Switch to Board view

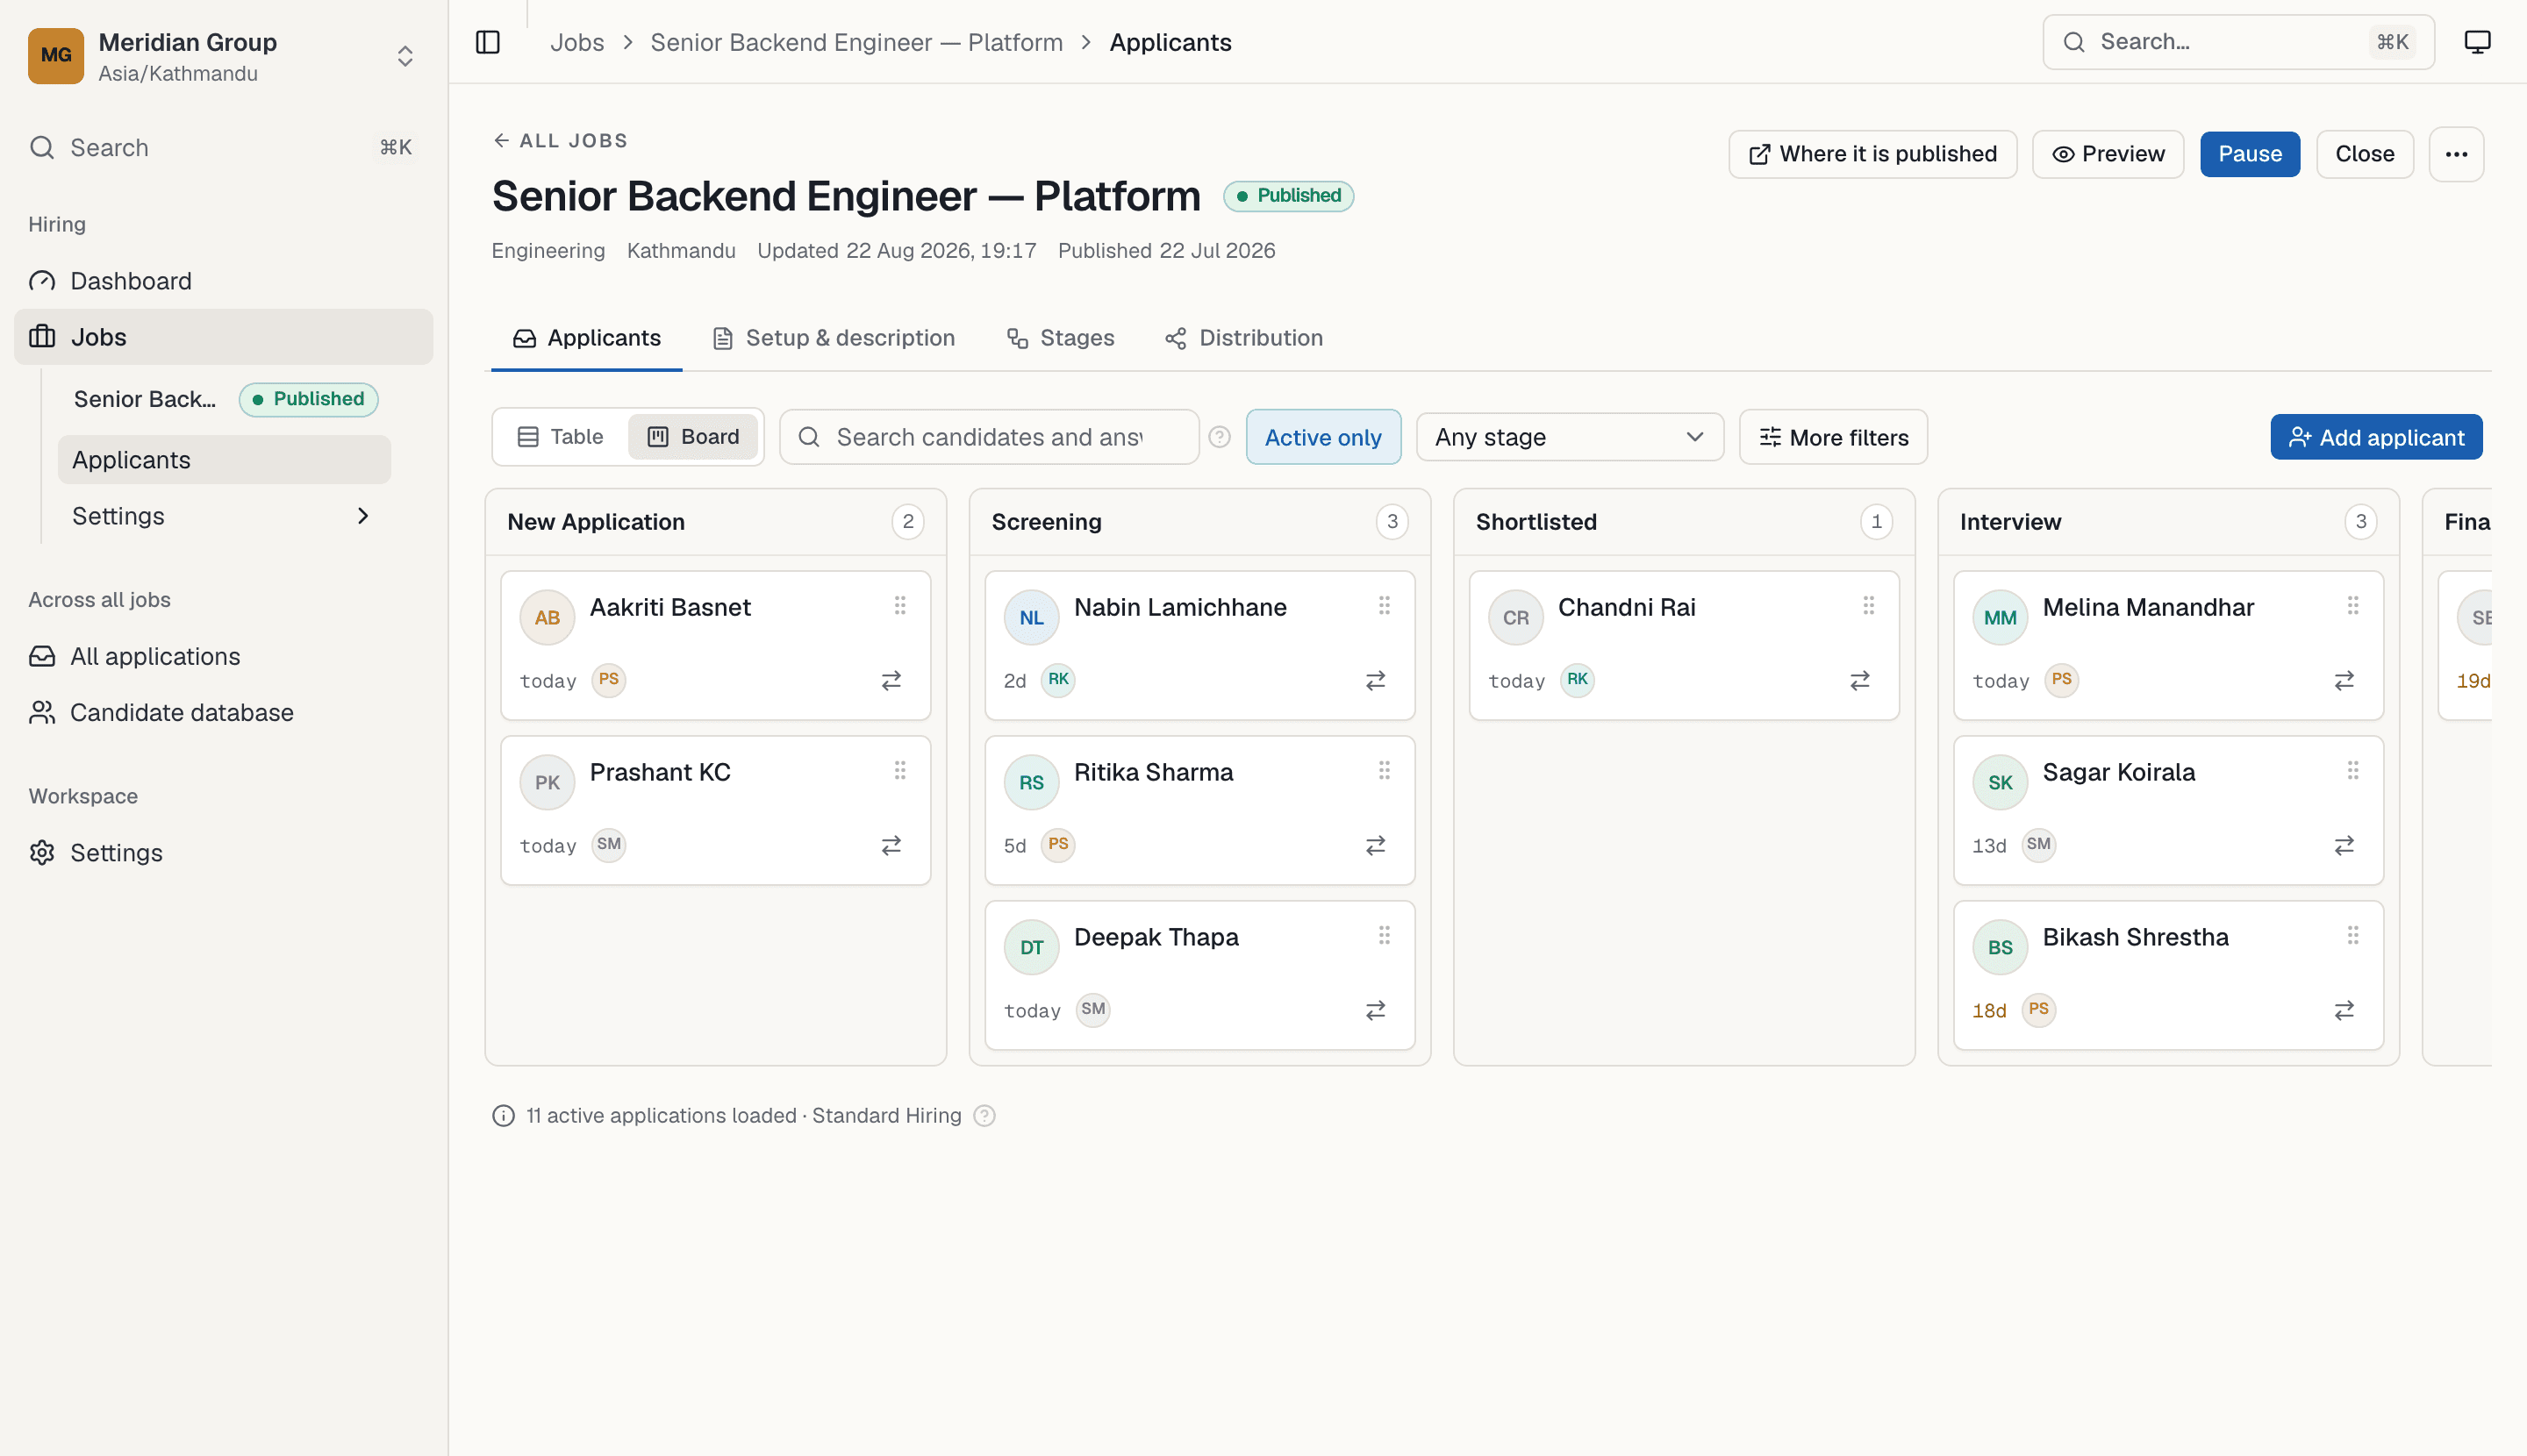pyautogui.click(x=692, y=437)
